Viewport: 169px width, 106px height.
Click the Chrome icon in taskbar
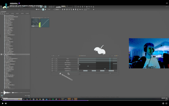[x=37, y=99]
